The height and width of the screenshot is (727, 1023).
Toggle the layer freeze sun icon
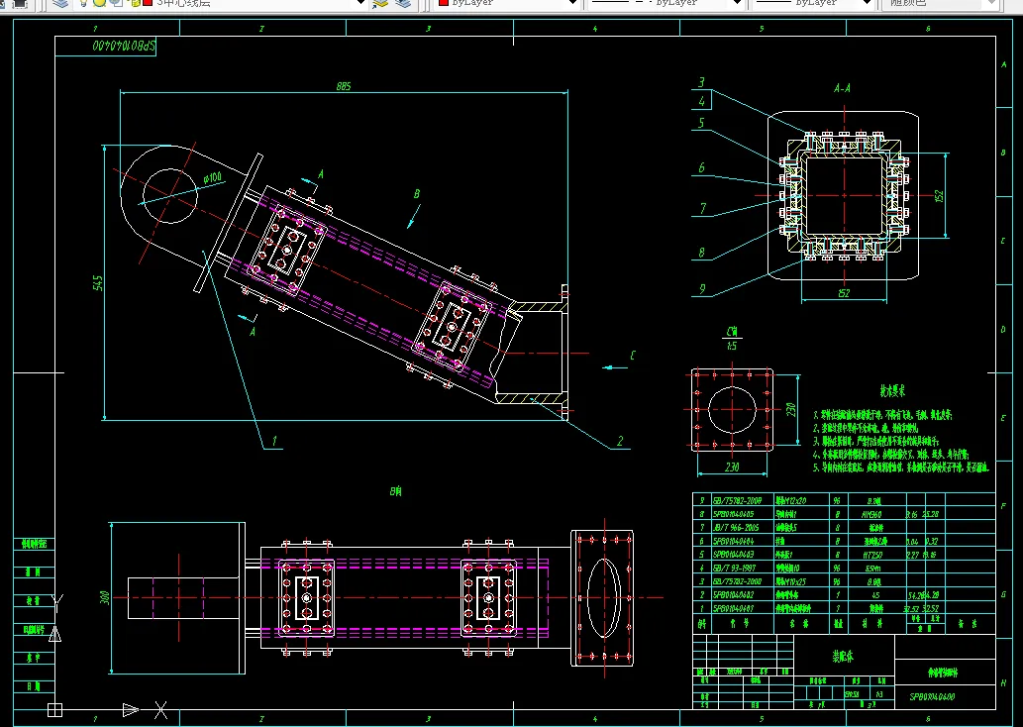[x=99, y=3]
